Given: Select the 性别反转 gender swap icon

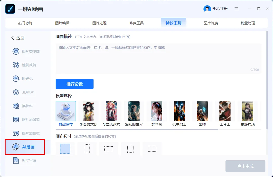Looking at the screenshot, I should click(16, 65).
